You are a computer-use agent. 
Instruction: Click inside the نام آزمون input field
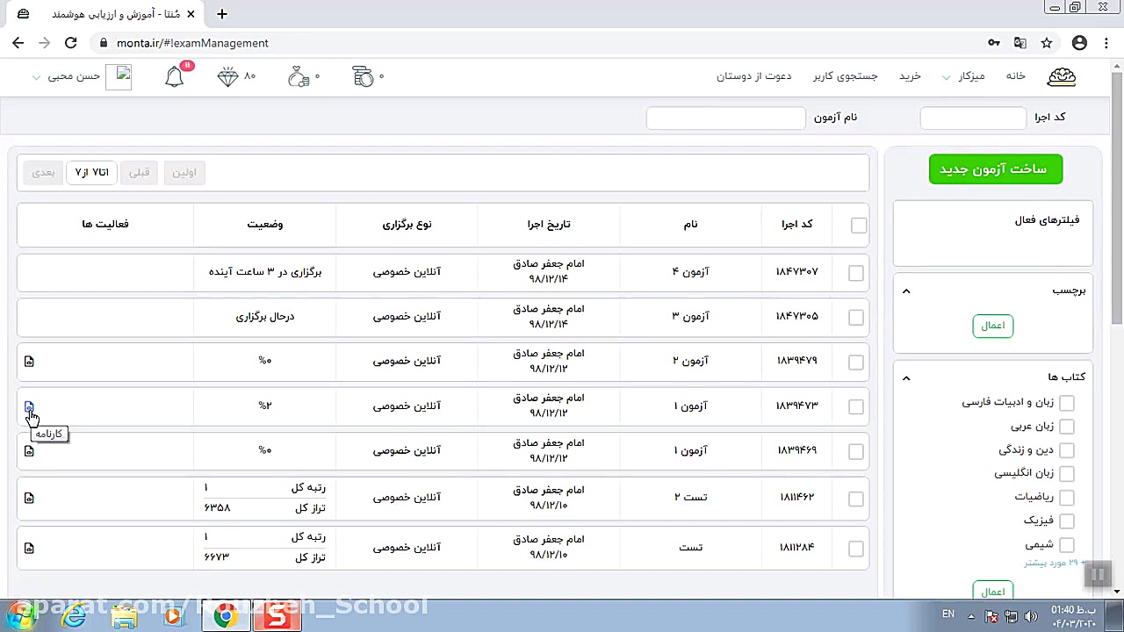725,117
